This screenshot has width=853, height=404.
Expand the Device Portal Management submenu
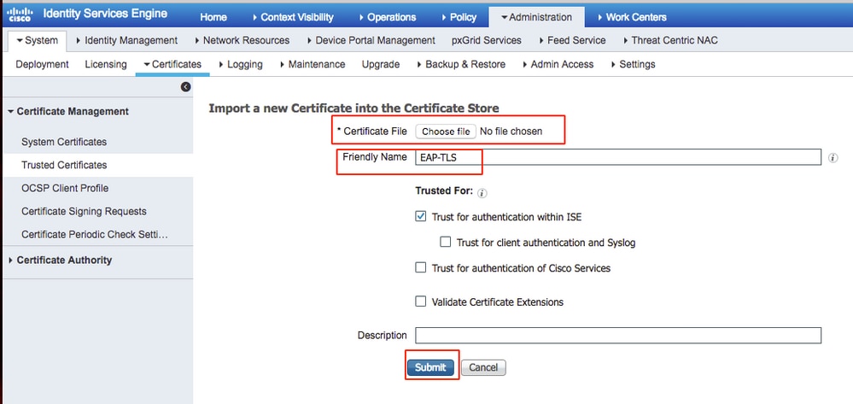click(x=371, y=40)
